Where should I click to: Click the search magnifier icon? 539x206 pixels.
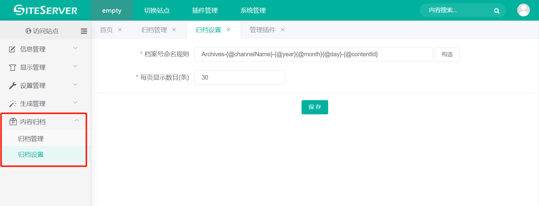click(496, 11)
